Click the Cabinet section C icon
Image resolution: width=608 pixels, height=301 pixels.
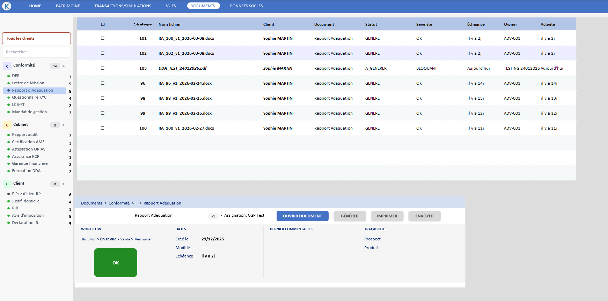(x=7, y=125)
